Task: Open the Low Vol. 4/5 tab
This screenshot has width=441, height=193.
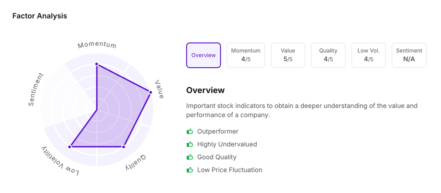Action: (369, 55)
